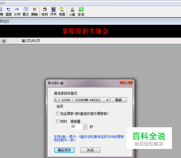
Task: Open time calibration (校时) tool
Action: coord(45,12)
